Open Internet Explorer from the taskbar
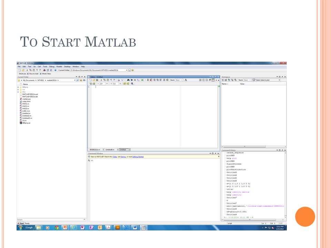This screenshot has height=248, width=331. pos(73,228)
